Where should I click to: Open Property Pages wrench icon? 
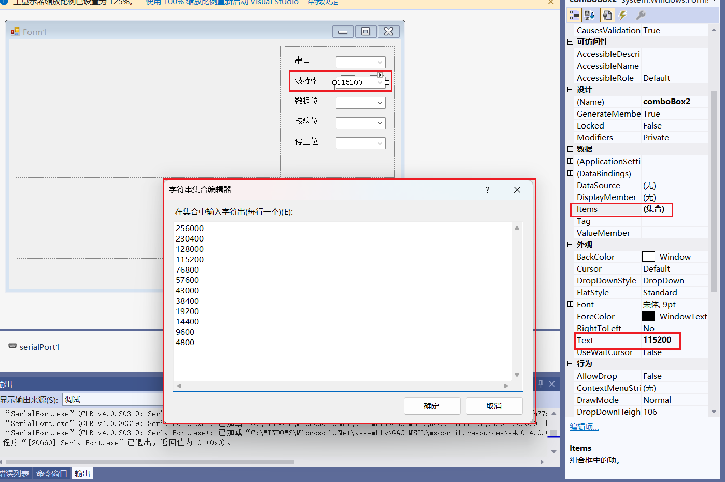click(641, 15)
